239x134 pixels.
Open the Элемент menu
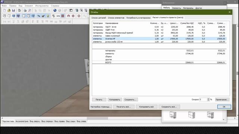click(29, 6)
